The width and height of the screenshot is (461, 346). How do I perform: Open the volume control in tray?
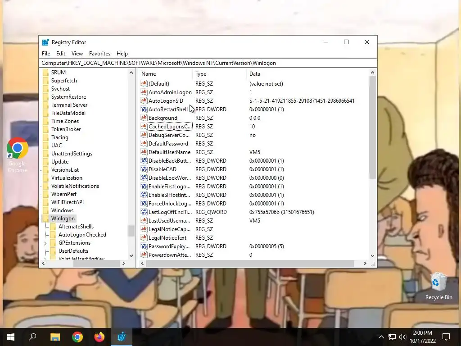[x=402, y=337]
